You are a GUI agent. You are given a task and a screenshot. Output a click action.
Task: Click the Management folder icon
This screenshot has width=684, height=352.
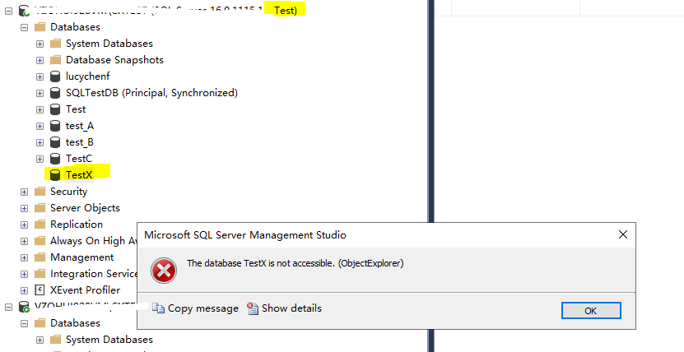tap(40, 257)
